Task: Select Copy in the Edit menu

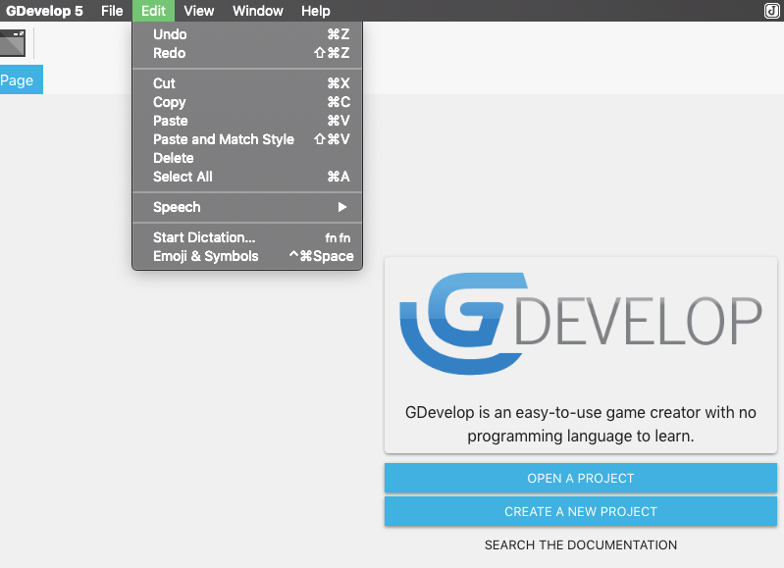Action: pyautogui.click(x=247, y=102)
